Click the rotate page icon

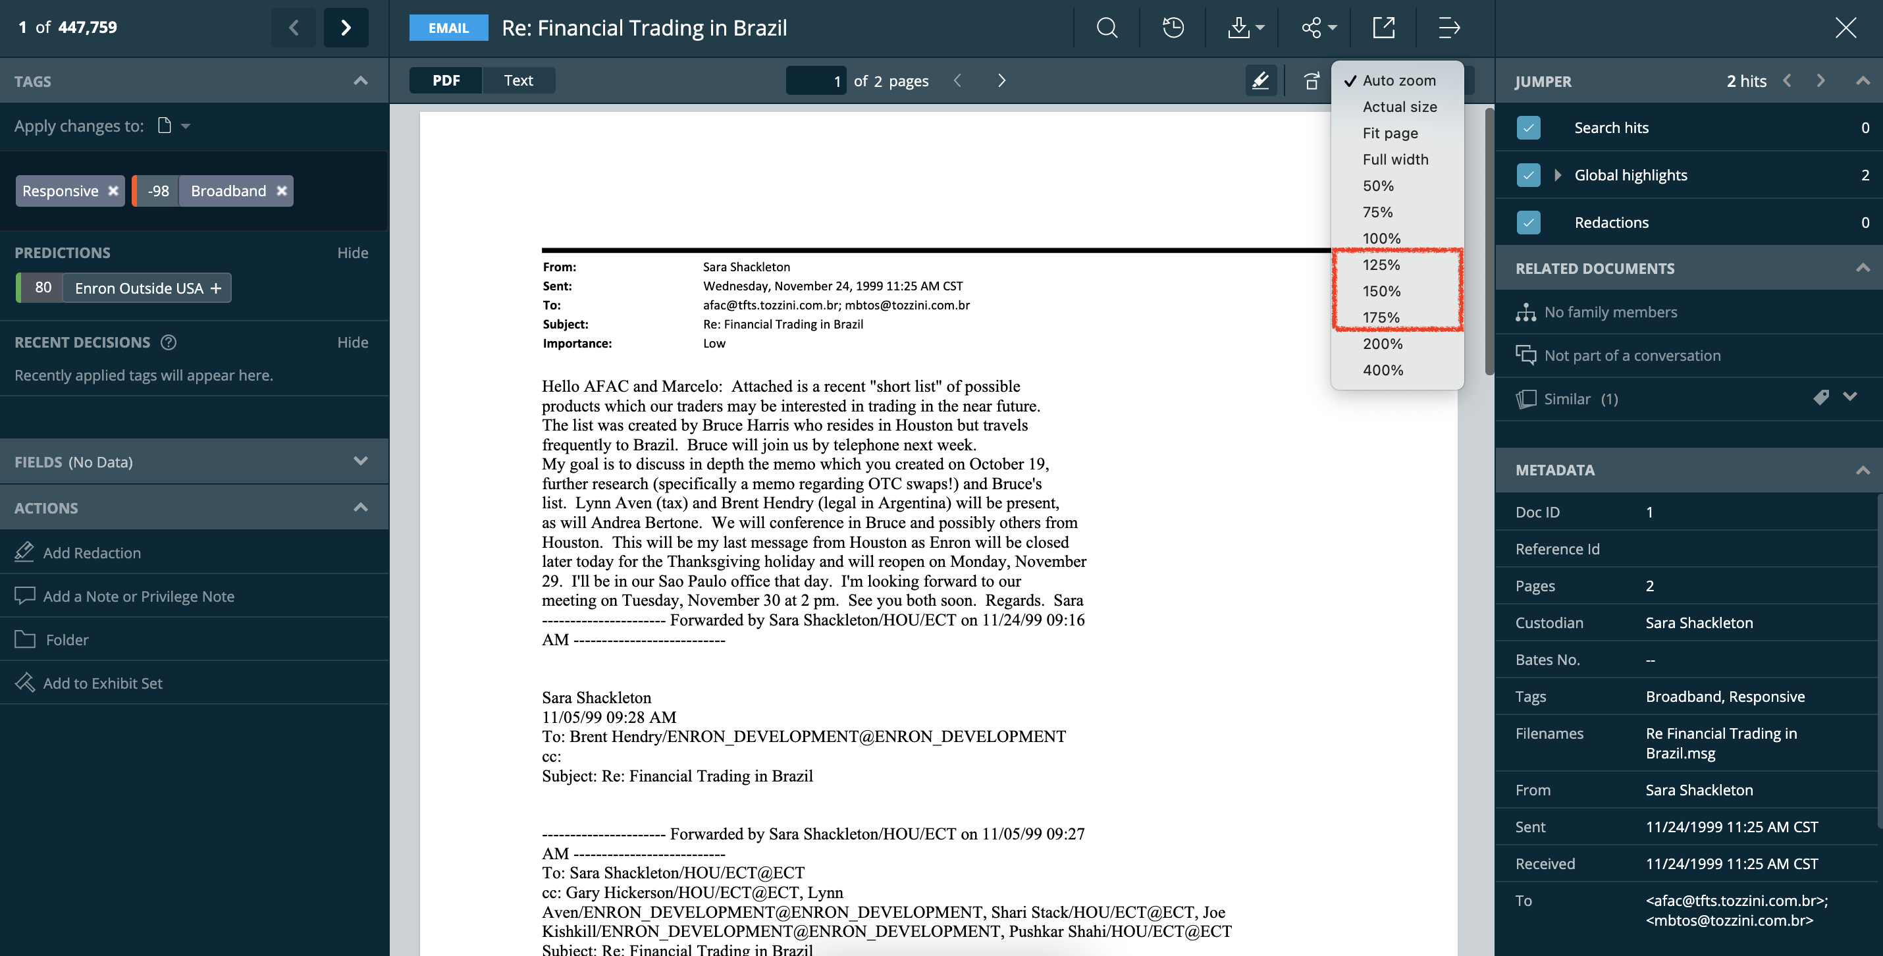point(1312,80)
